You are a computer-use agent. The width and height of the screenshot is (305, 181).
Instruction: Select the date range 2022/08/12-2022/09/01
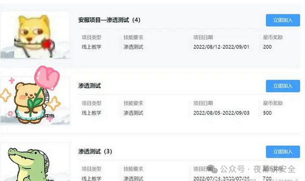click(221, 47)
